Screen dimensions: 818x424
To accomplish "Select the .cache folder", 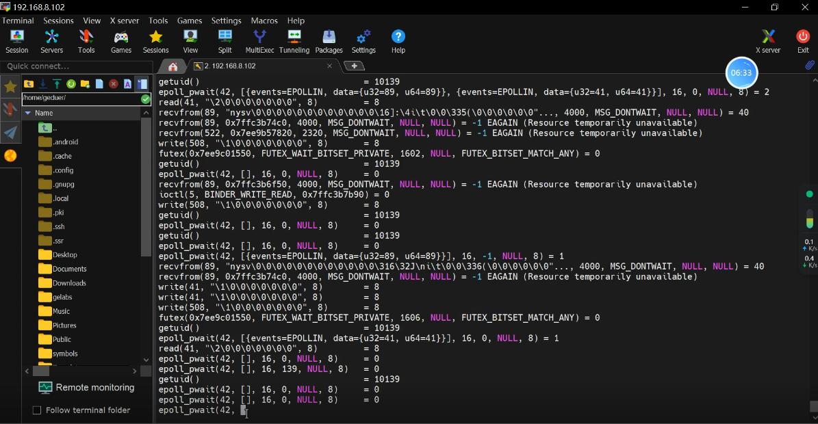I will [55, 156].
